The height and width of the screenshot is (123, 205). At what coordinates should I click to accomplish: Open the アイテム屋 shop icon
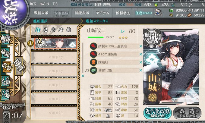pos(159,12)
